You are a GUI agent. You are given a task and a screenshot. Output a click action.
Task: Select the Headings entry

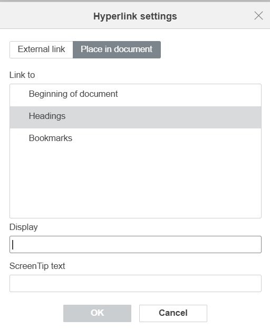(x=136, y=117)
